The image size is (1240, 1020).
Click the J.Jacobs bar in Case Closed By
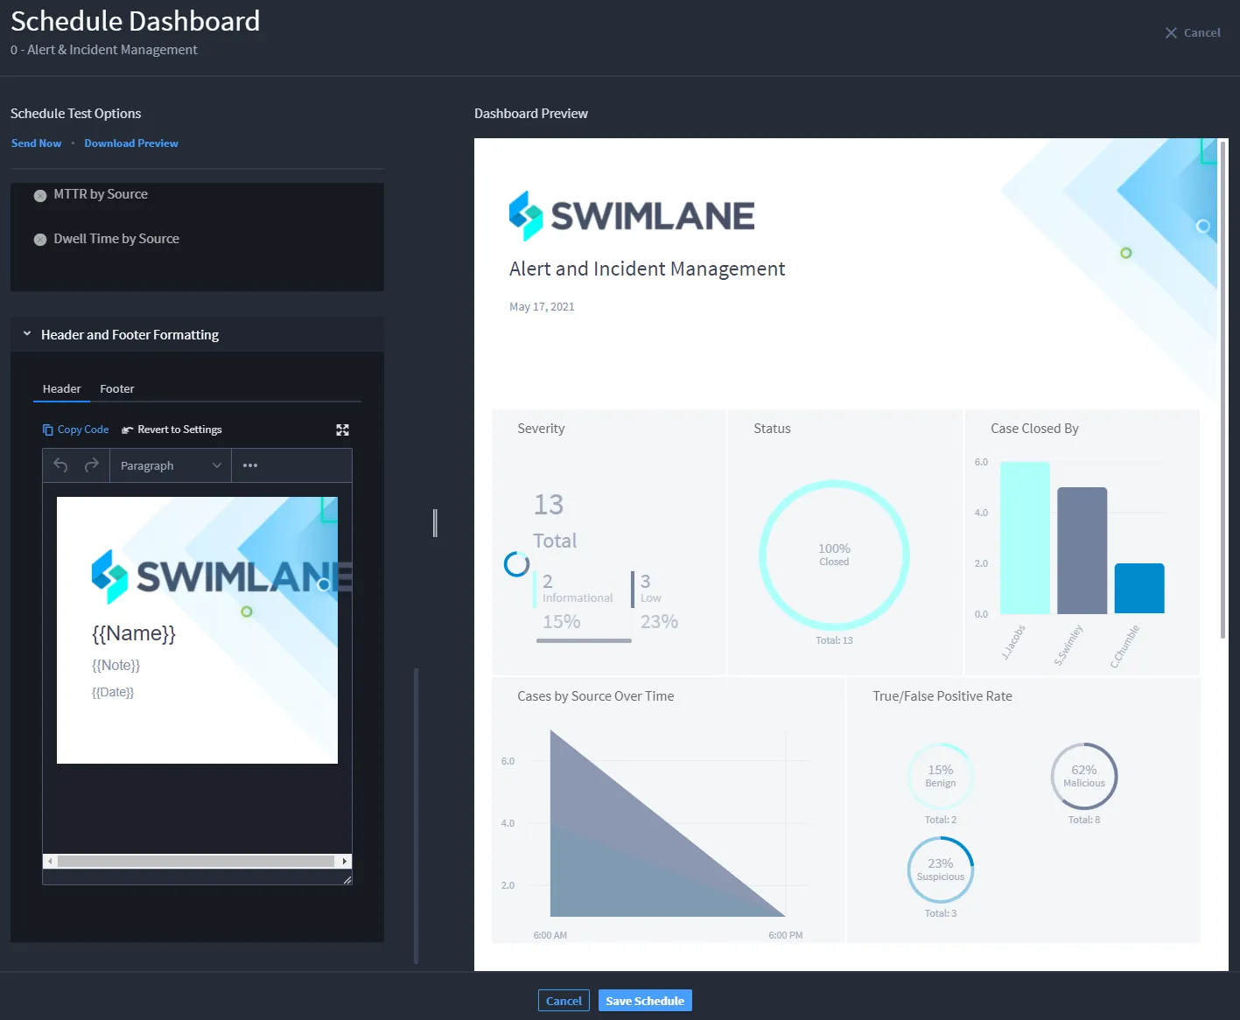click(1025, 538)
